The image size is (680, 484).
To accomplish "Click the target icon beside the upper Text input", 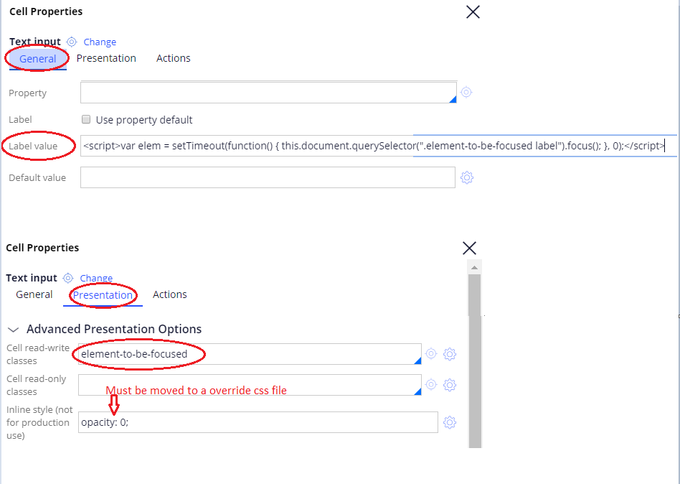I will 72,42.
